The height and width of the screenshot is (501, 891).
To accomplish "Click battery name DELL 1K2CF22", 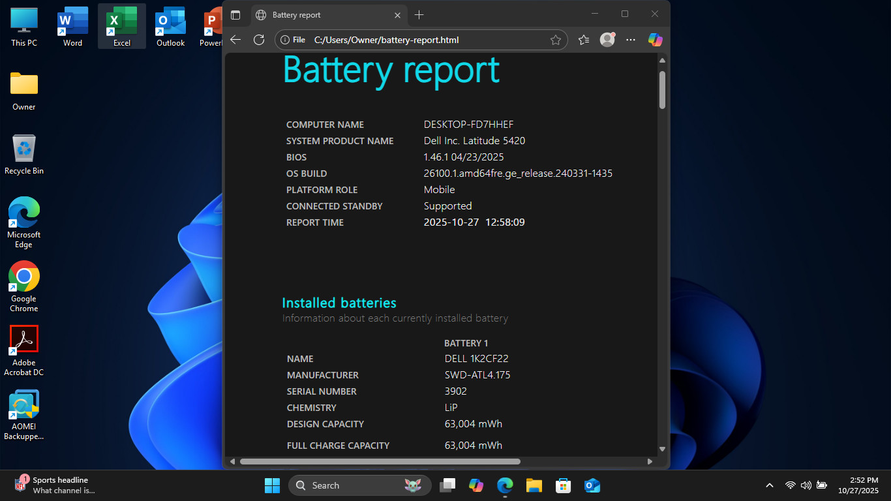I will (477, 359).
